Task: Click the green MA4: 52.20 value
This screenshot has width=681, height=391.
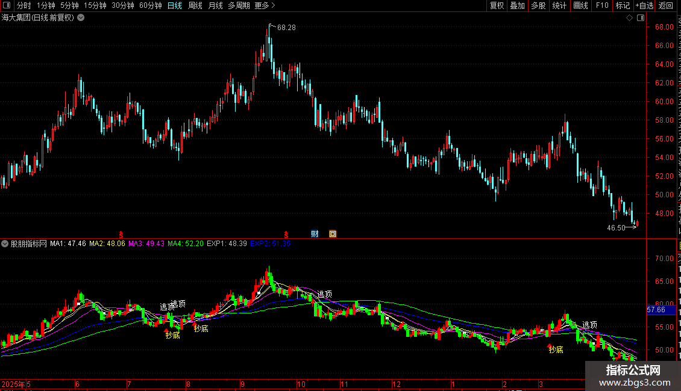Action: (x=186, y=244)
